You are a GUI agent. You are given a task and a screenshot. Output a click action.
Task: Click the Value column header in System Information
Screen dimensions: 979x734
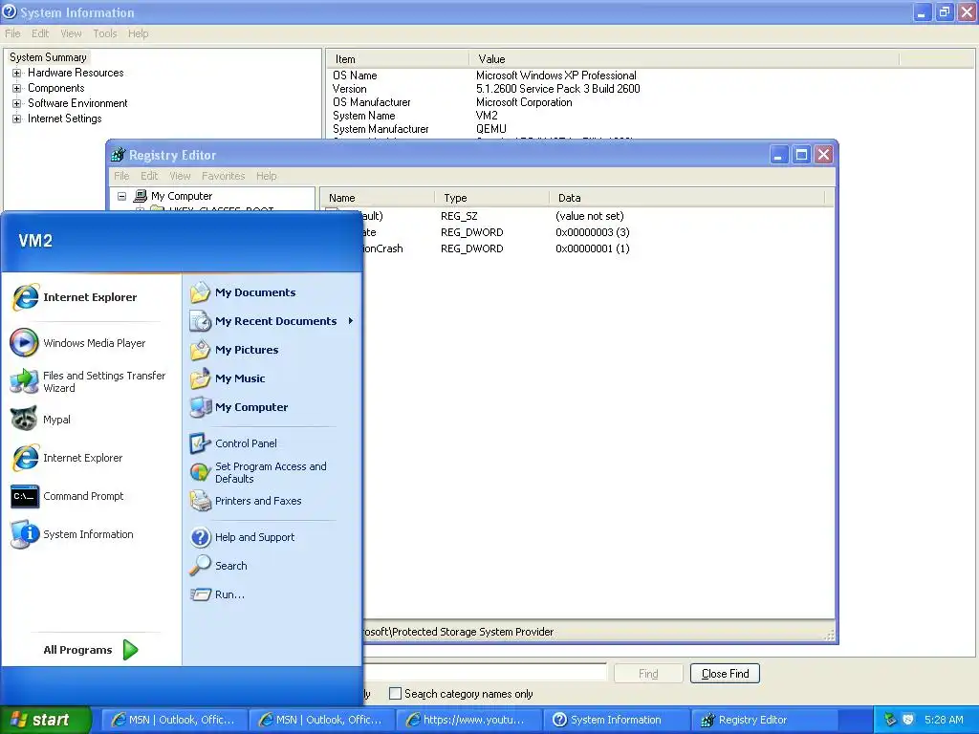[684, 59]
